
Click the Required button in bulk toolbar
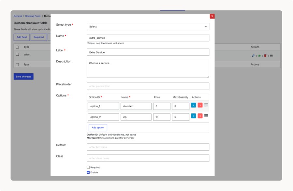[x=39, y=37]
